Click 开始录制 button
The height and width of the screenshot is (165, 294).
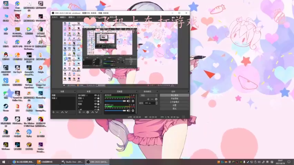click(x=174, y=99)
